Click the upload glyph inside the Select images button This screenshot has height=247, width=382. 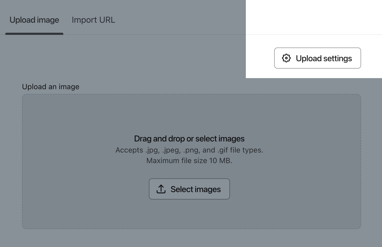pos(161,189)
